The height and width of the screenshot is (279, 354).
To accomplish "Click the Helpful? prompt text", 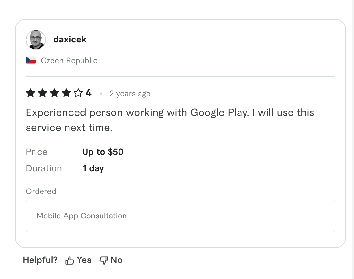I will (x=40, y=260).
